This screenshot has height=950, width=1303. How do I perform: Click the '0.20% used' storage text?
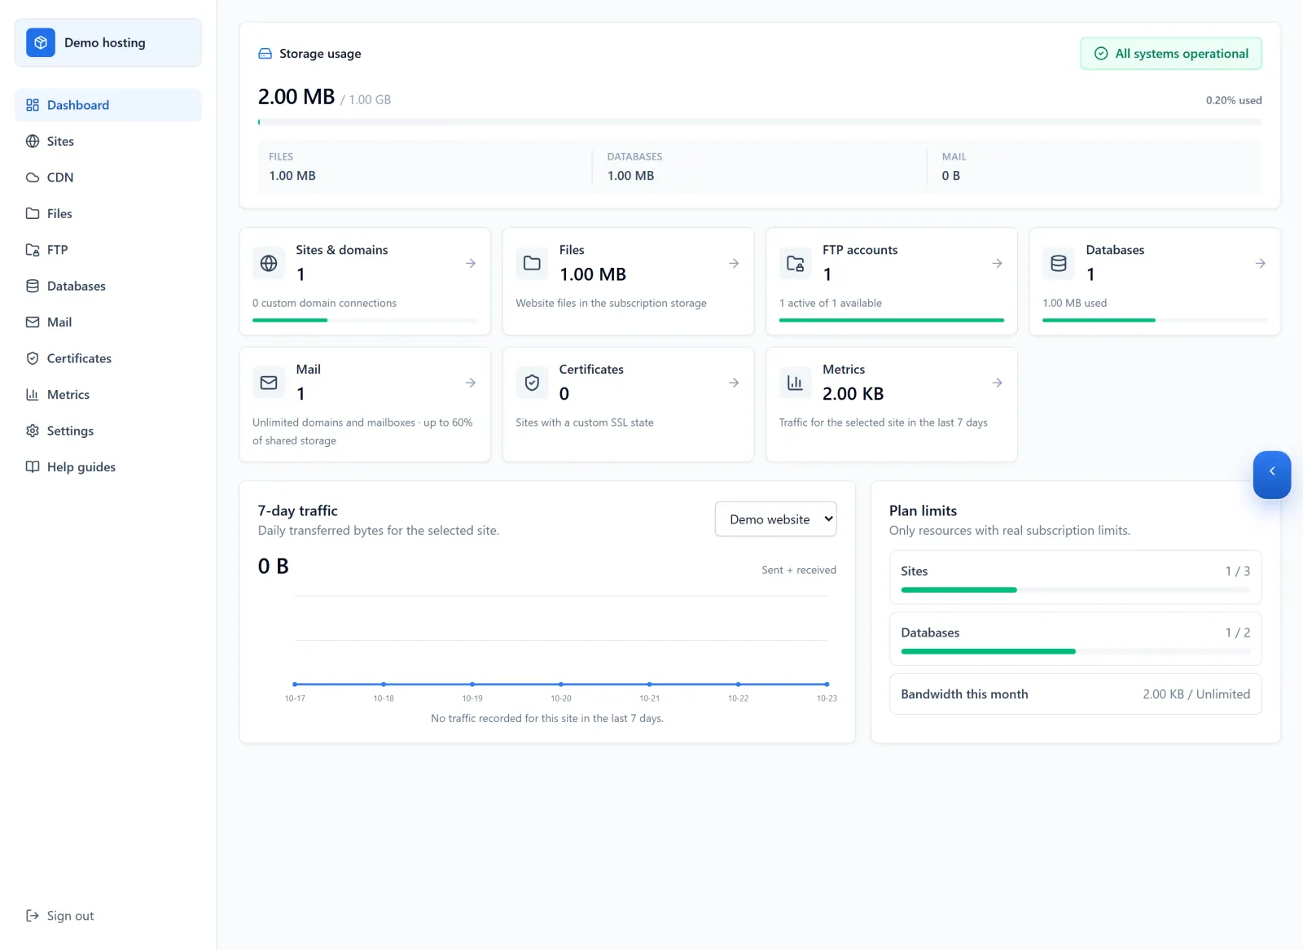[1234, 100]
